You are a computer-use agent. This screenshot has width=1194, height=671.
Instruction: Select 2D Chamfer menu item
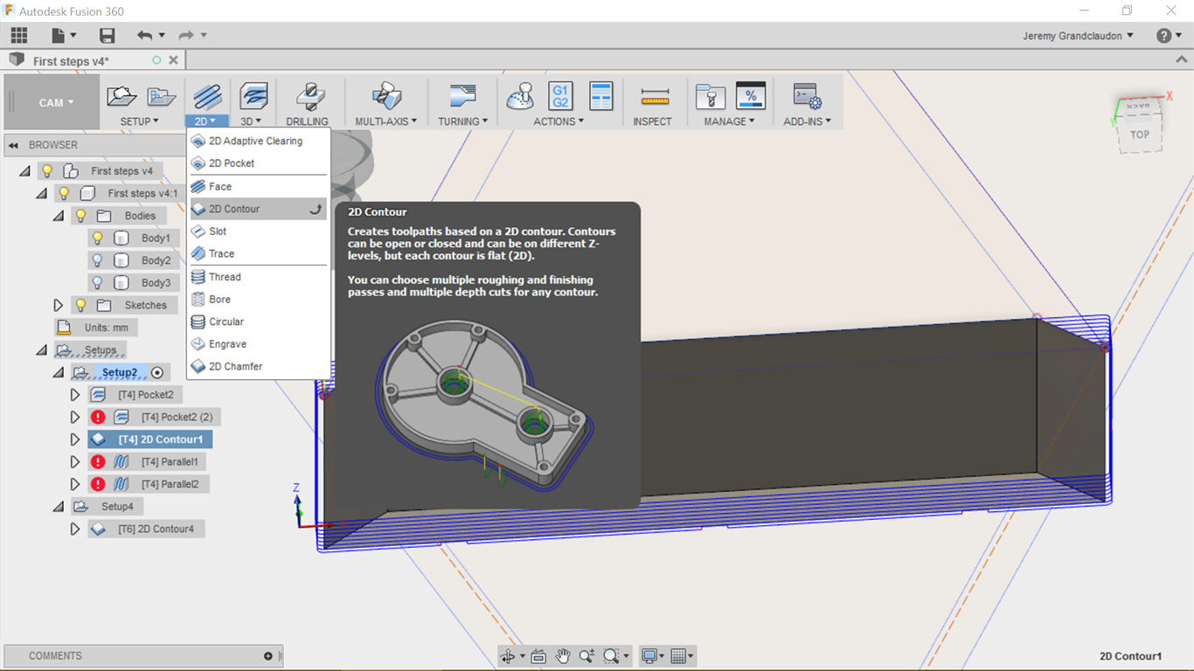pyautogui.click(x=259, y=366)
